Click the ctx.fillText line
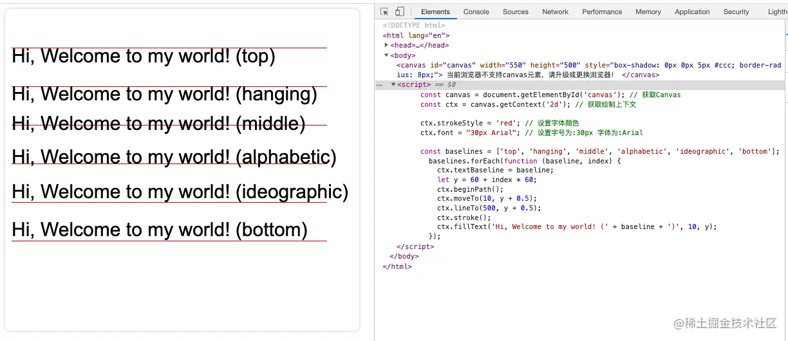The height and width of the screenshot is (341, 788). 577,226
